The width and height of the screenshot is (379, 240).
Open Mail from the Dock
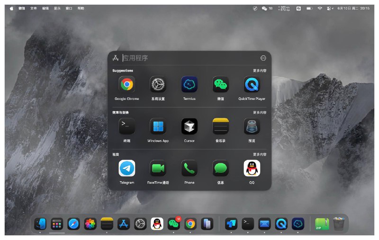click(x=264, y=224)
